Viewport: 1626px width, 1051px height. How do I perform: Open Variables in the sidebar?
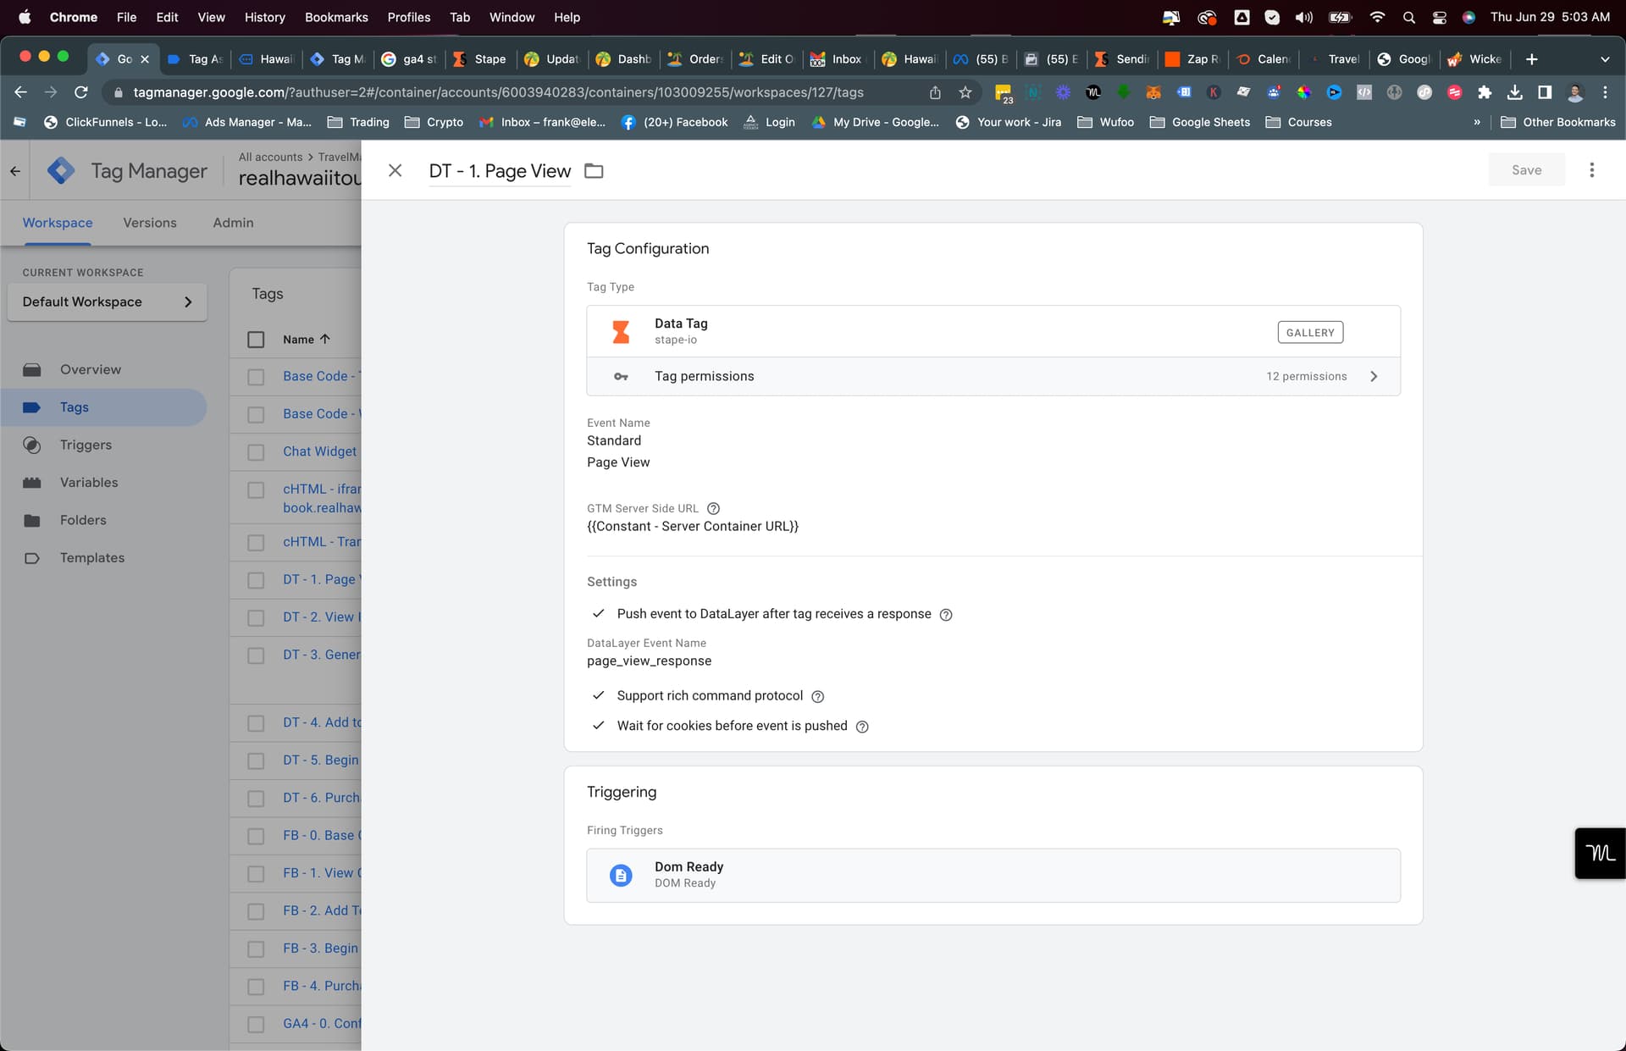89,482
